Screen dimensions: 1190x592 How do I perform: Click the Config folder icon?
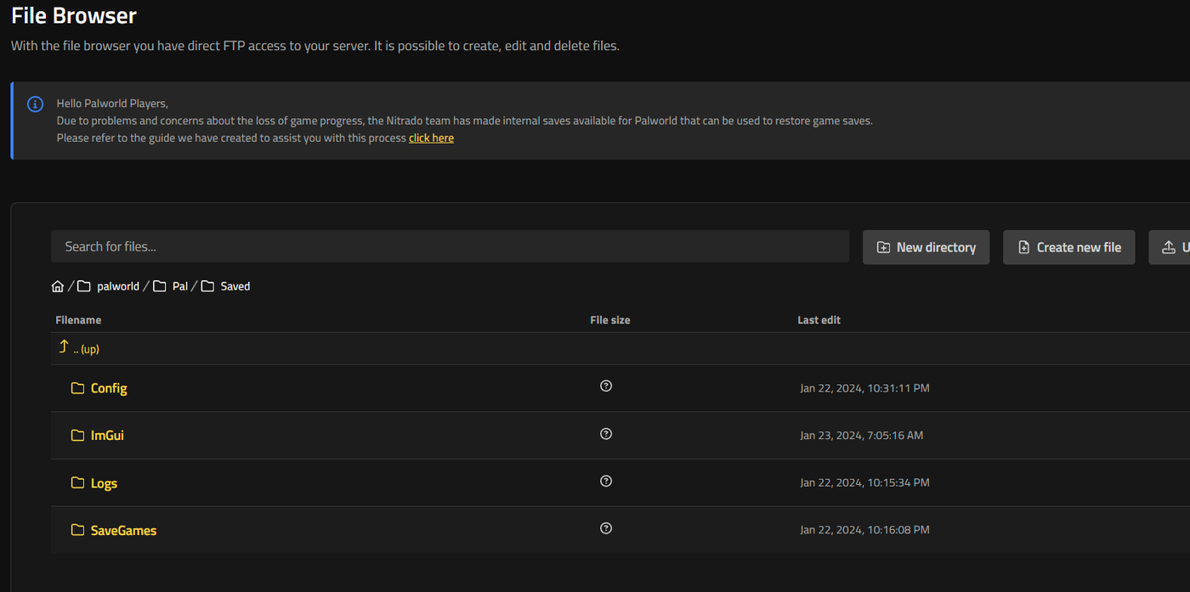tap(77, 388)
